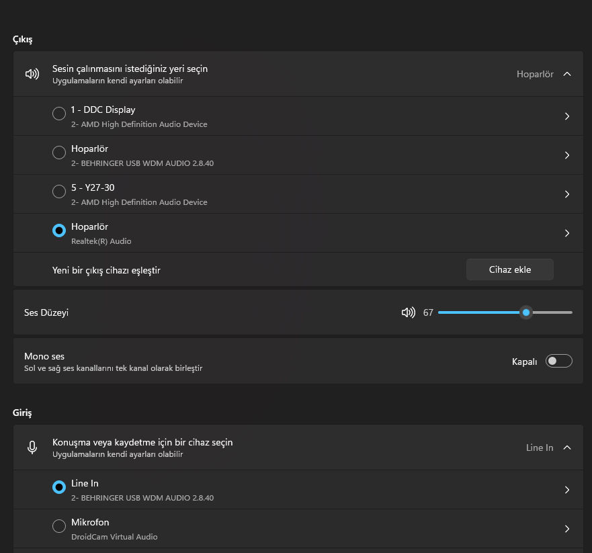The image size is (592, 553).
Task: Click the Ses Düzeyi volume slider handle
Action: (x=525, y=312)
